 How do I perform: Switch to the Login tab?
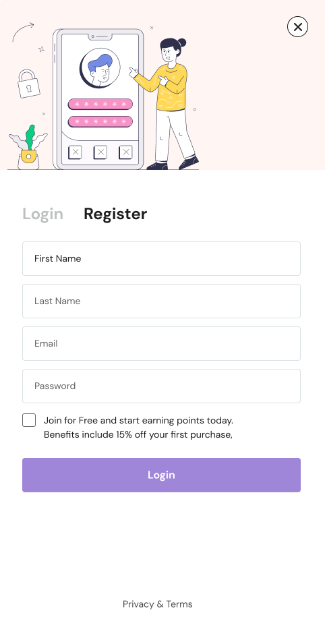43,214
